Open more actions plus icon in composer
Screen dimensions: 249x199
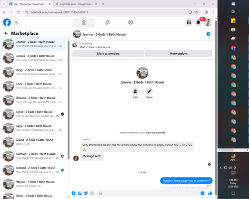point(74,193)
